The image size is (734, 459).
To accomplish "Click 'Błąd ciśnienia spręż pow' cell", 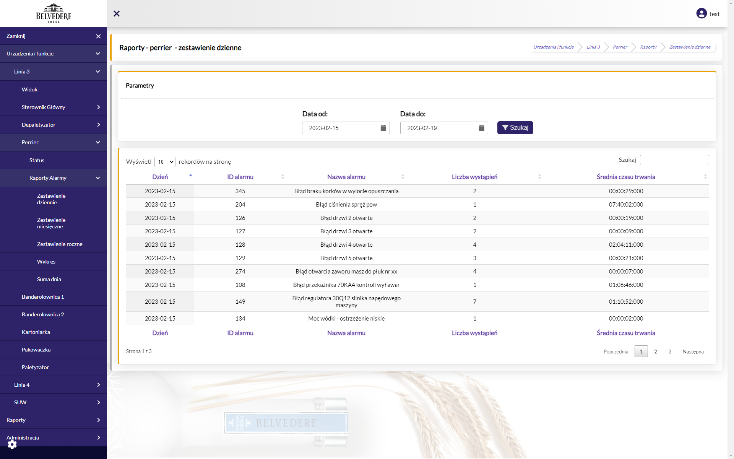I will point(346,204).
